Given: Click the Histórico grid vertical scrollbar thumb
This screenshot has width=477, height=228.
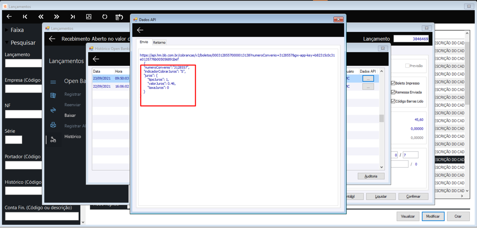Looking at the screenshot, I should coord(382,118).
